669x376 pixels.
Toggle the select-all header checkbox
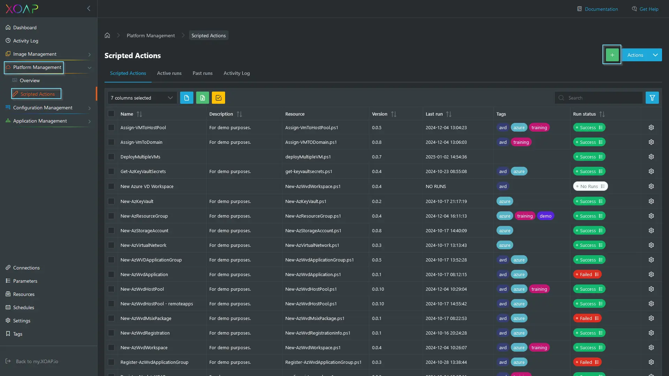pyautogui.click(x=111, y=113)
